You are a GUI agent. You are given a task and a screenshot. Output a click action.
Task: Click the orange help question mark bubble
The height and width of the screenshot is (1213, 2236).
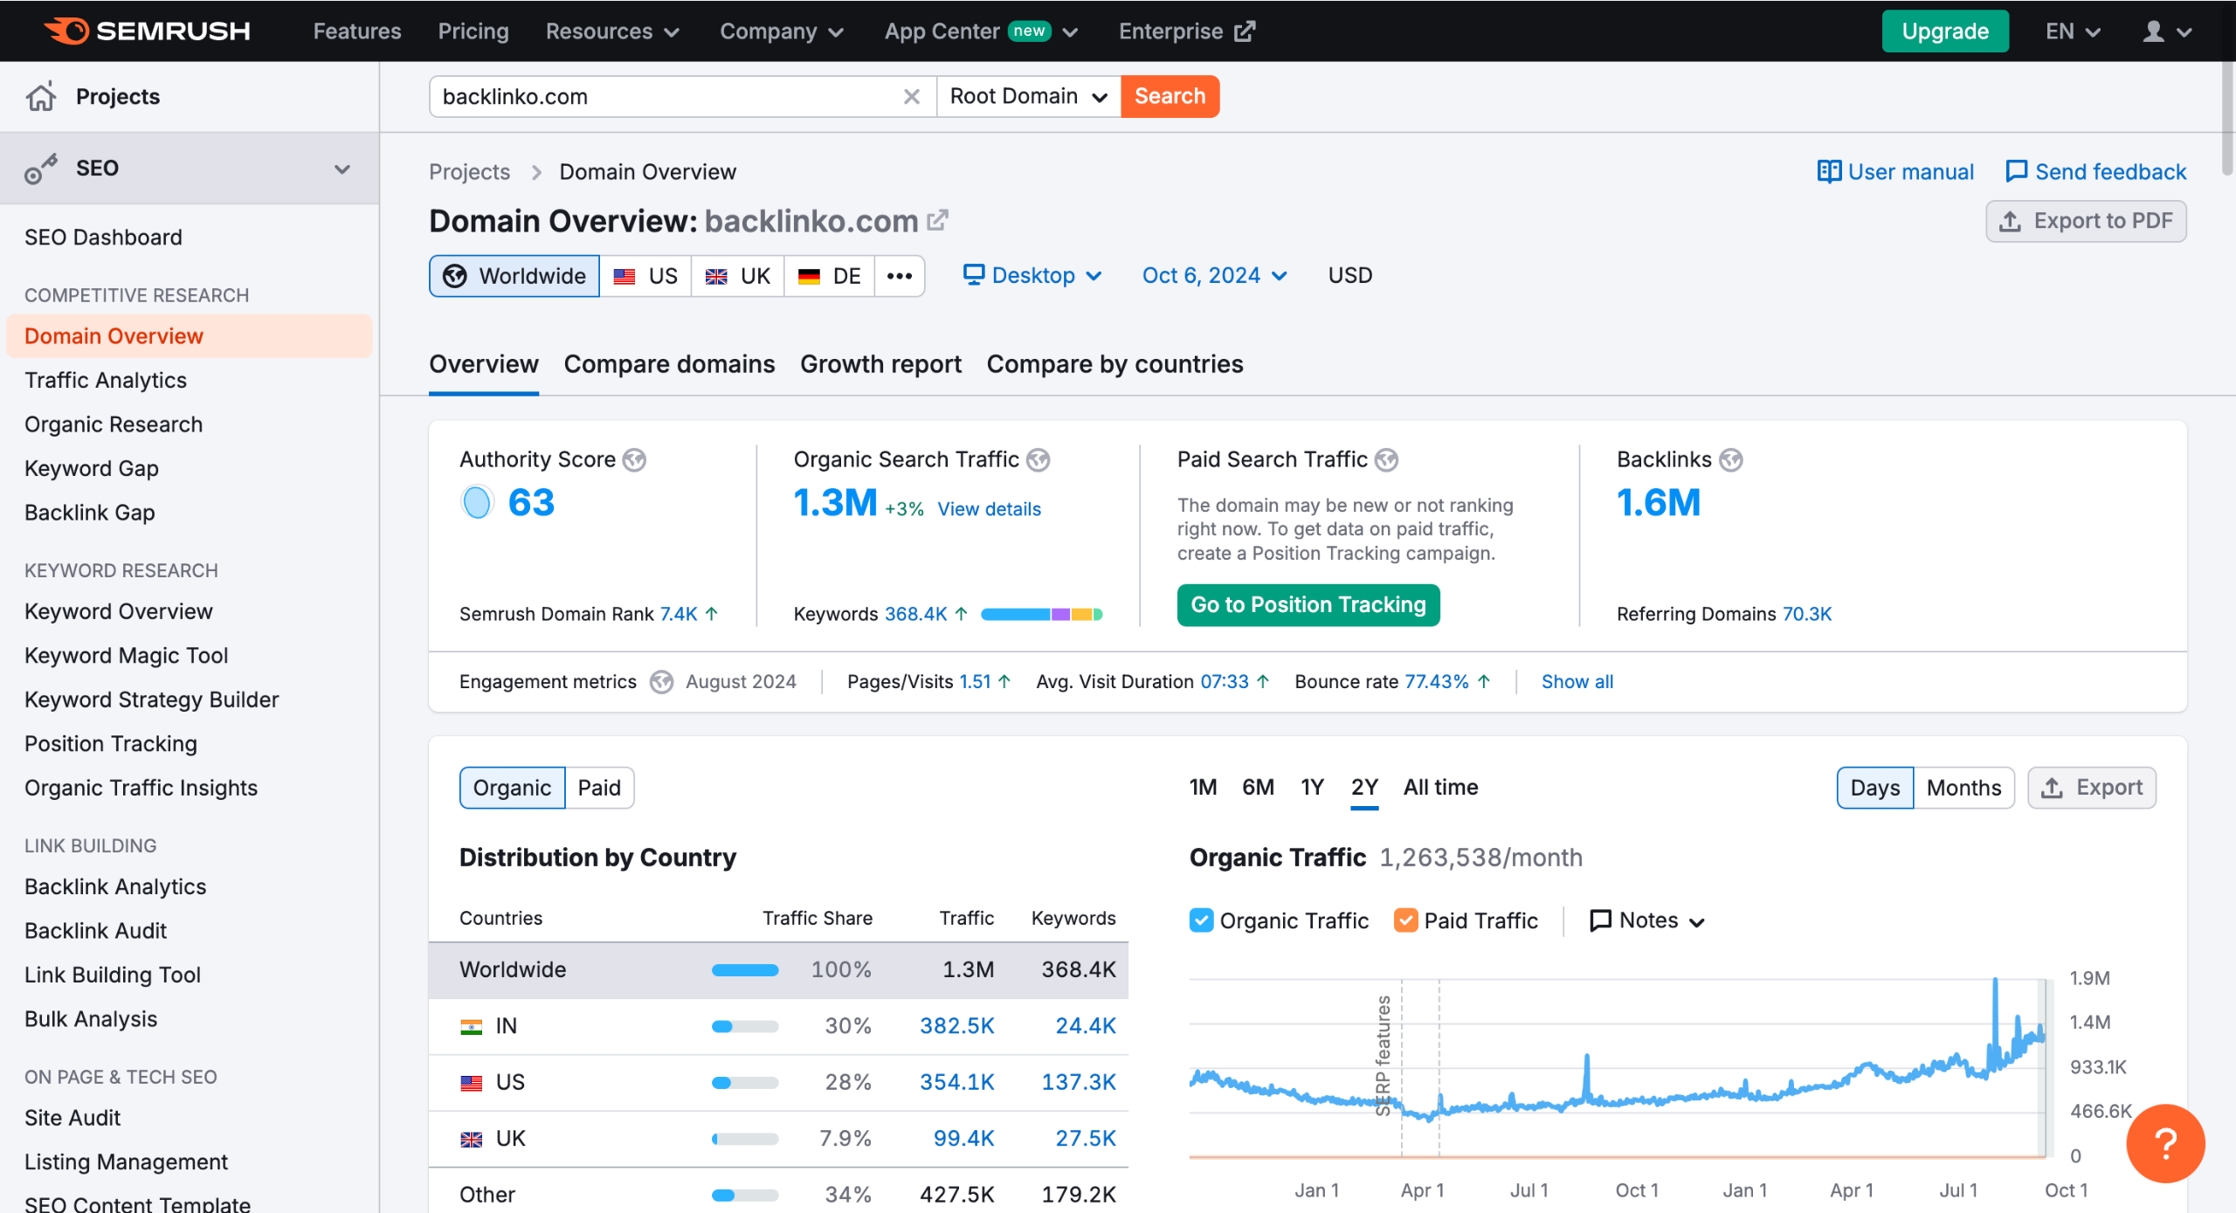point(2164,1142)
